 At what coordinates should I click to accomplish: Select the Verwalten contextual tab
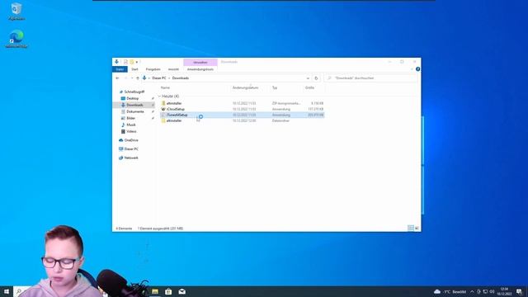click(x=200, y=63)
